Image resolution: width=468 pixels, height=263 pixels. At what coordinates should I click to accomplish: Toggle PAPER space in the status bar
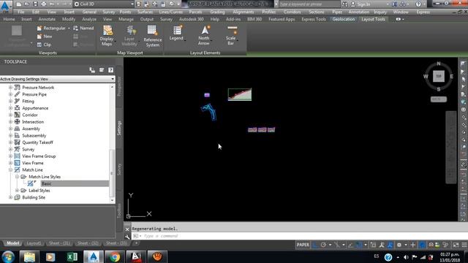pyautogui.click(x=303, y=245)
